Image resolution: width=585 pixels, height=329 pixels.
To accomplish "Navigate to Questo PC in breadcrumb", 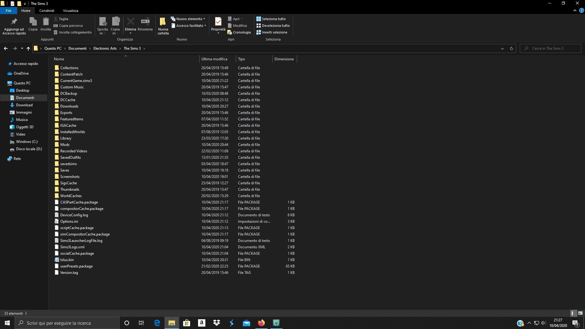I will (x=53, y=48).
